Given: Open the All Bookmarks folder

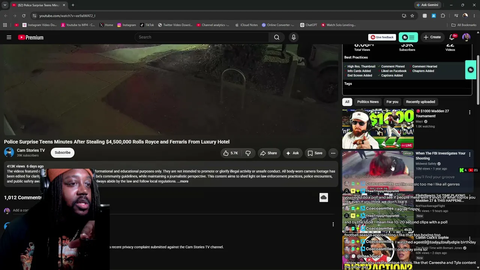Looking at the screenshot, I should (x=464, y=25).
